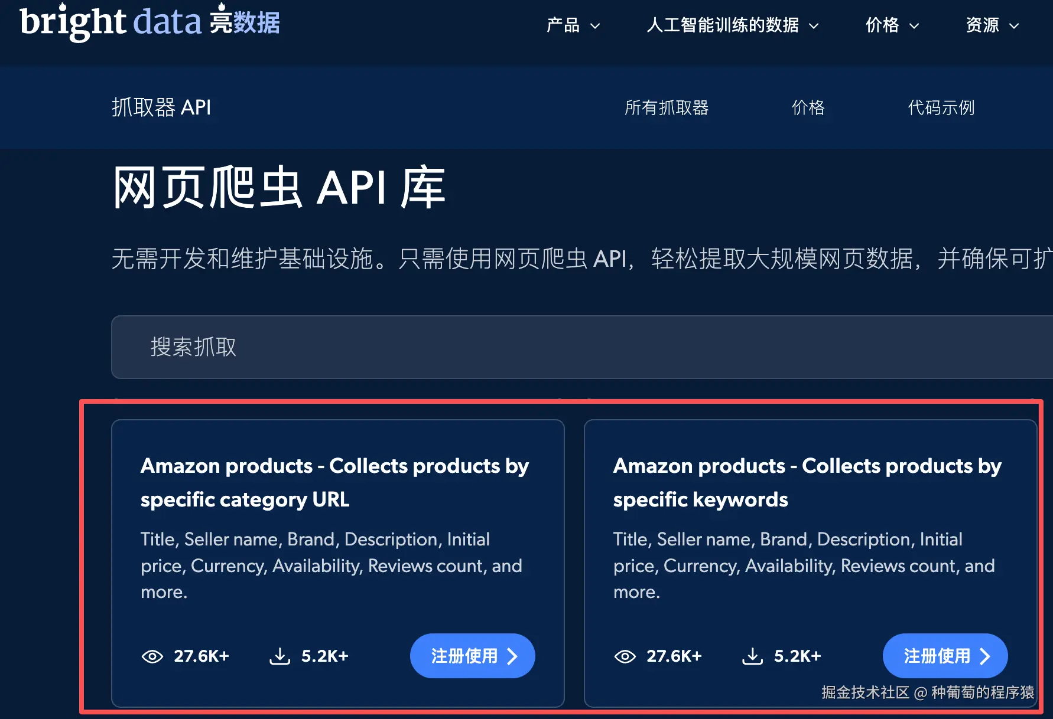The height and width of the screenshot is (719, 1053).
Task: Go to 抓取器 API section title
Action: pos(161,107)
